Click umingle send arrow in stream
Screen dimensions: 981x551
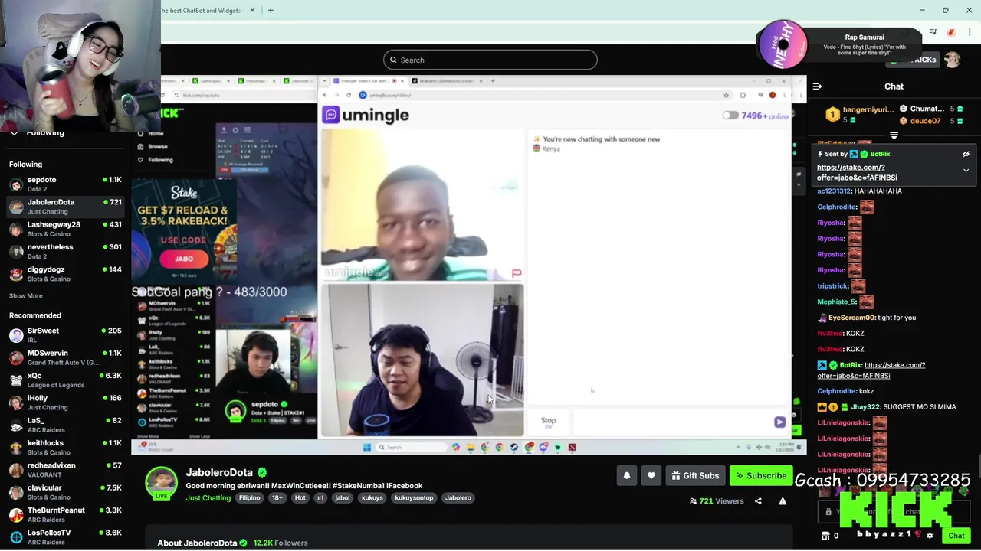pyautogui.click(x=779, y=422)
